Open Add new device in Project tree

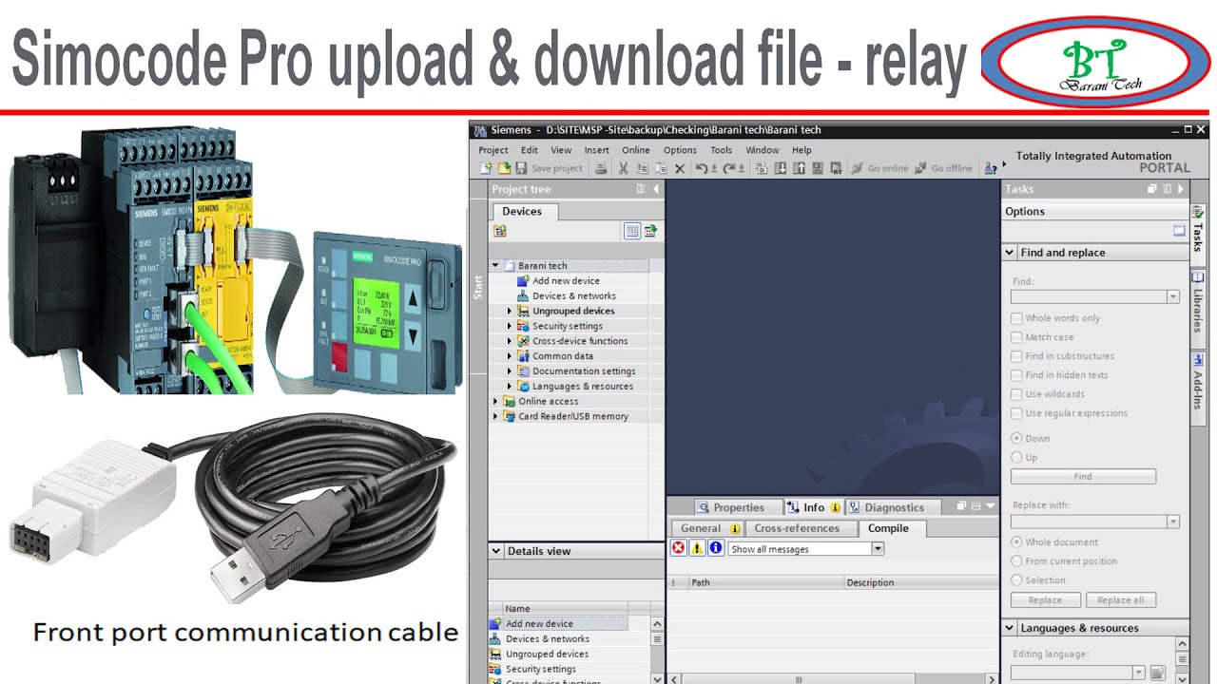click(566, 281)
